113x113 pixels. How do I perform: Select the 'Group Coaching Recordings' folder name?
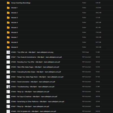click(x=21, y=3)
